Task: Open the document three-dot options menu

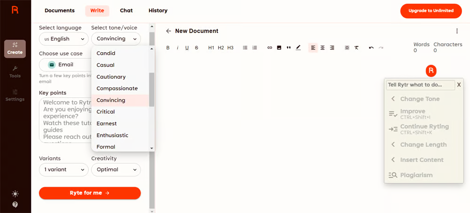Action: 457,31
